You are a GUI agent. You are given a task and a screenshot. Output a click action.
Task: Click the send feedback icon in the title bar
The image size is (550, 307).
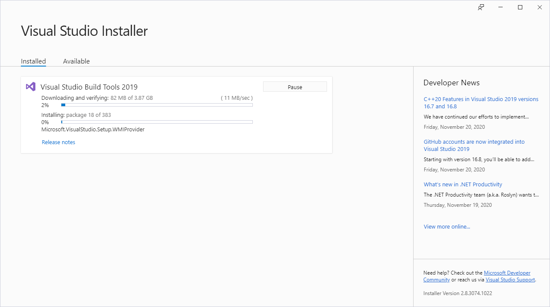pos(481,7)
